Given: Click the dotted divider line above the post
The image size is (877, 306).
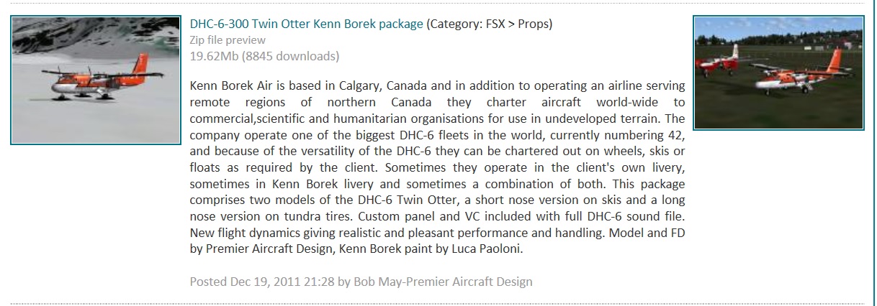Looking at the screenshot, I should click(438, 4).
